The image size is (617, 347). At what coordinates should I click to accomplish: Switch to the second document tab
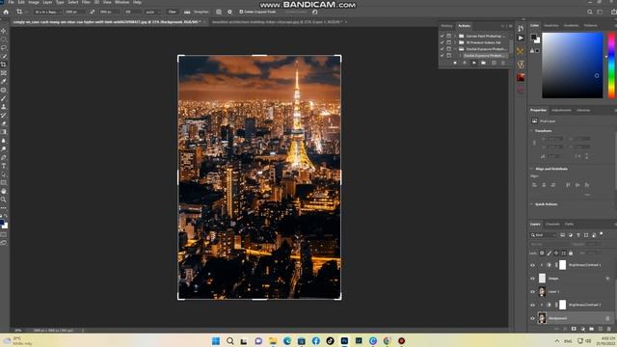coord(278,22)
